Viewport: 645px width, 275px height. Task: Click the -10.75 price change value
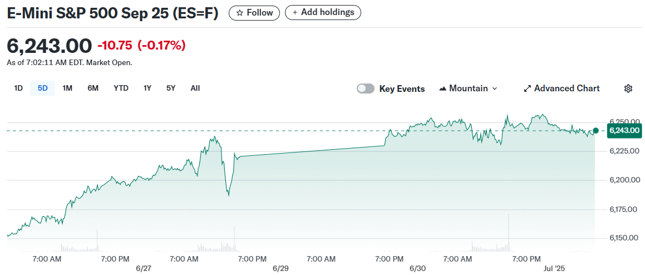pos(115,46)
